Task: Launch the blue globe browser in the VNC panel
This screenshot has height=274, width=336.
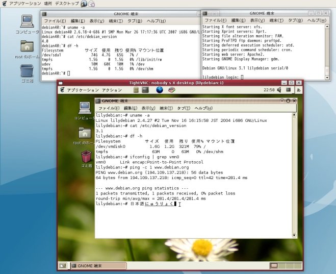Action: click(x=160, y=90)
